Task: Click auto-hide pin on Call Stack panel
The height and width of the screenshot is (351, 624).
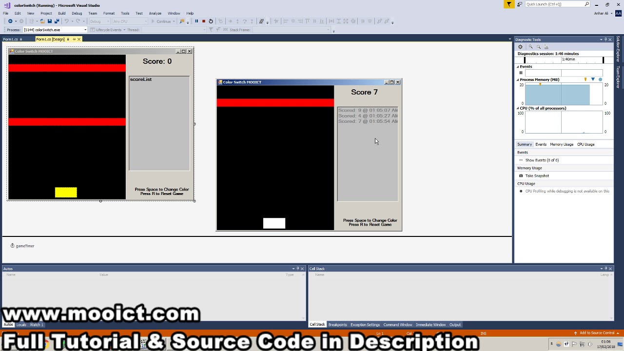Action: point(605,269)
